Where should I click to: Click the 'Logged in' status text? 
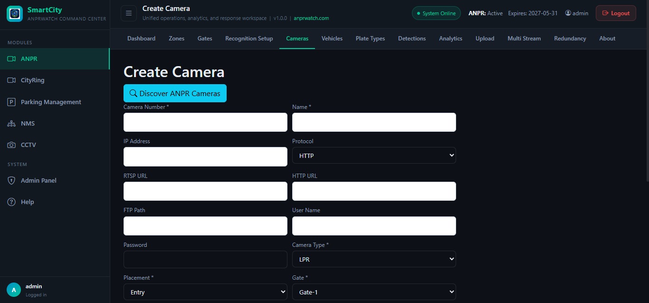(36, 295)
